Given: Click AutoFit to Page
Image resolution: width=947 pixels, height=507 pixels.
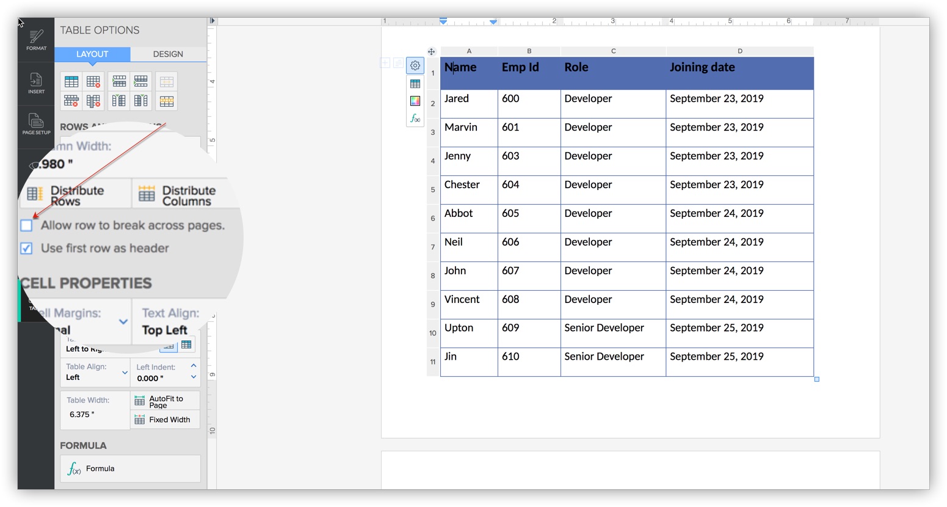Looking at the screenshot, I should [x=165, y=401].
